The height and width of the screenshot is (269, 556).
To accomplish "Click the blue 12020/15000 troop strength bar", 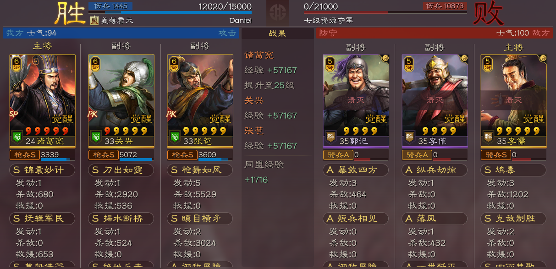I will (170, 12).
